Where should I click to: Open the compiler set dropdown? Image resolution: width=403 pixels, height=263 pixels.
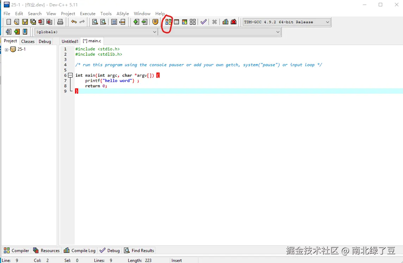click(328, 22)
